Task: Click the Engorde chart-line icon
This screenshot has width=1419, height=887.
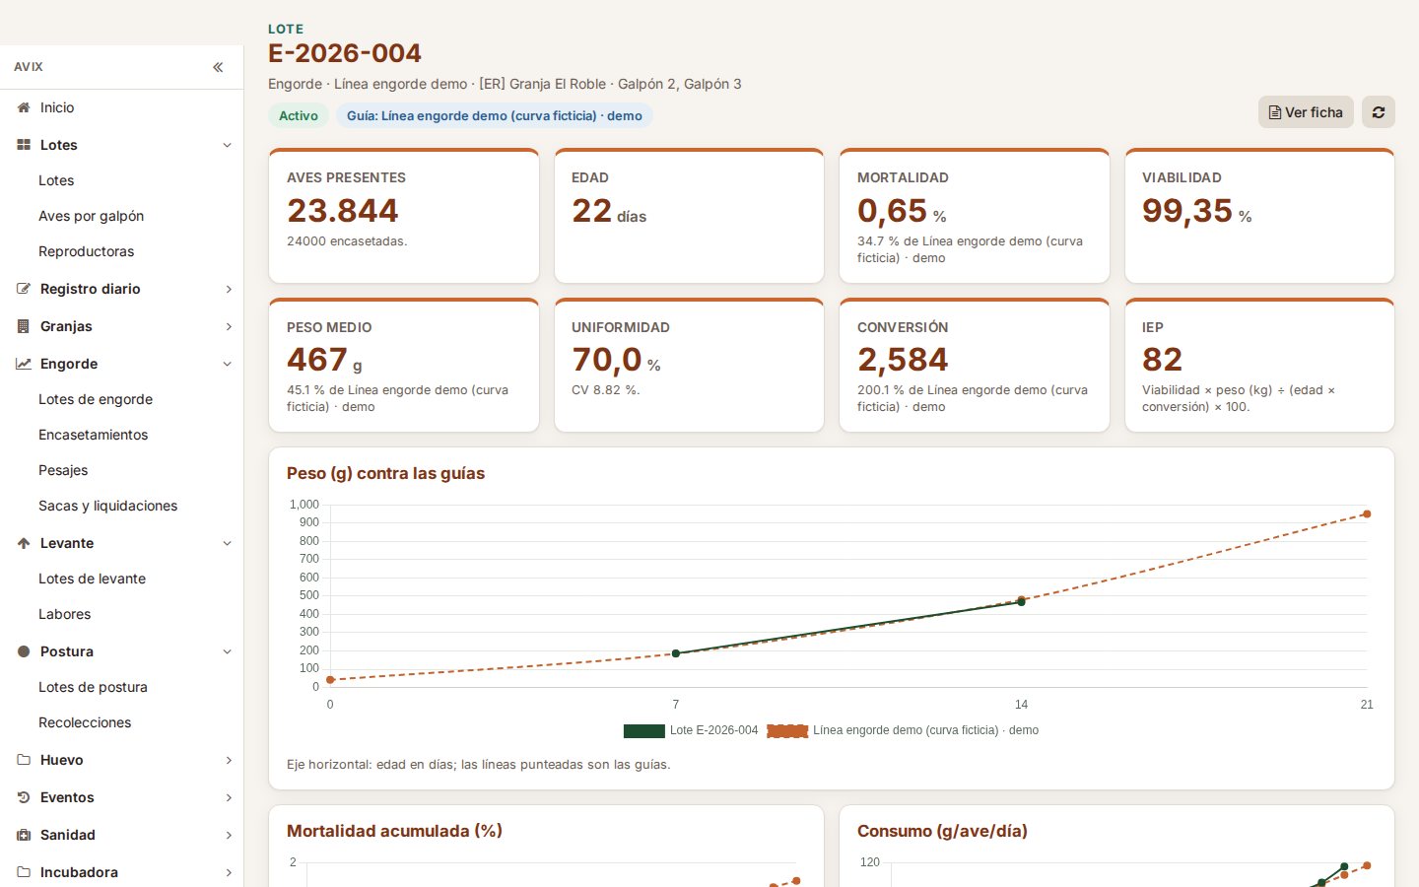Action: [24, 364]
